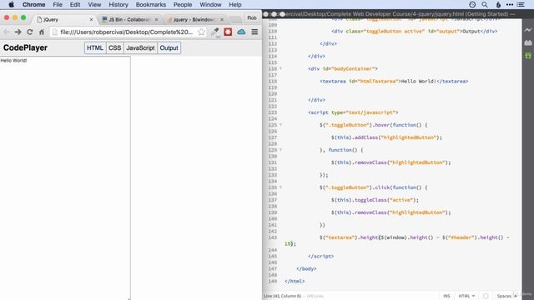Click the linting status circle in status bar
The image size is (534, 300).
point(486,296)
